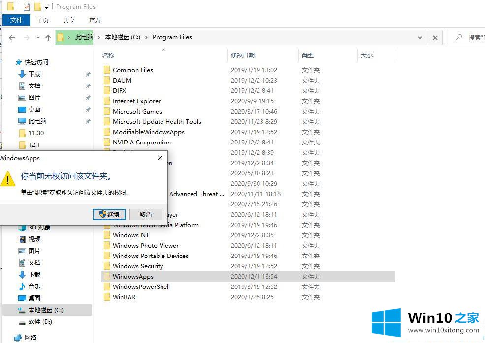485x343 pixels.
Task: Select 3D 对象 in navigation pane
Action: [39, 228]
